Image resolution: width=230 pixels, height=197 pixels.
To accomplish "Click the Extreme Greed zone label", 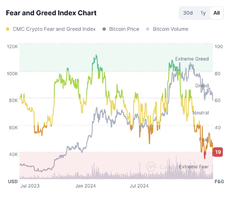I will point(192,59).
